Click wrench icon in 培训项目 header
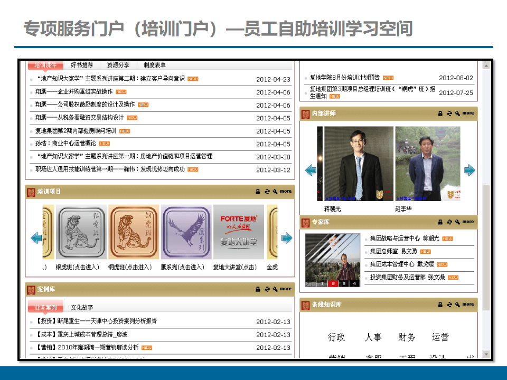This screenshot has width=507, height=380. (275, 192)
